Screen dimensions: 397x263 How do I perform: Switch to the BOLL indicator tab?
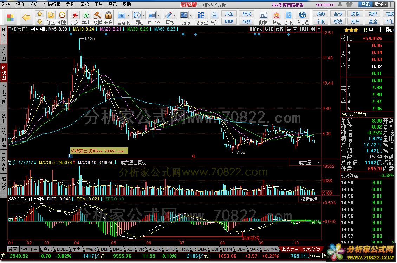coord(62,249)
